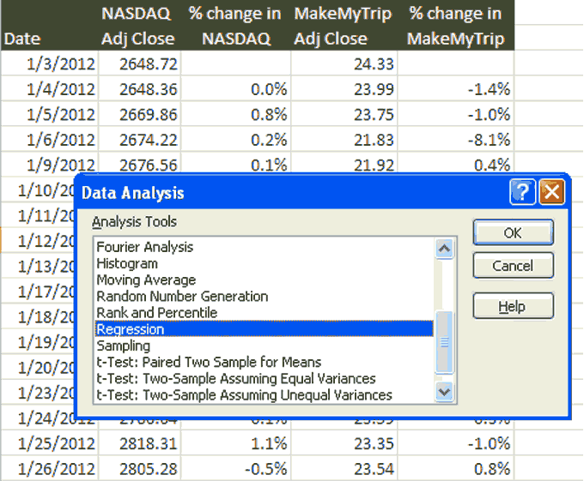Click the % change in NASDAQ header
This screenshot has width=584, height=481.
click(x=235, y=25)
